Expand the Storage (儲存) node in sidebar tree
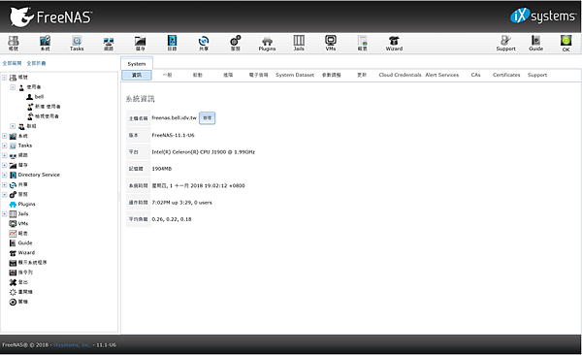Image resolution: width=582 pixels, height=355 pixels. [x=5, y=165]
